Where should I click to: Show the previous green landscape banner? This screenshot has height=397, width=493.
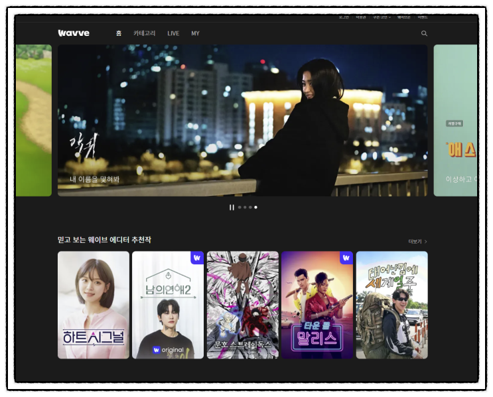(34, 120)
